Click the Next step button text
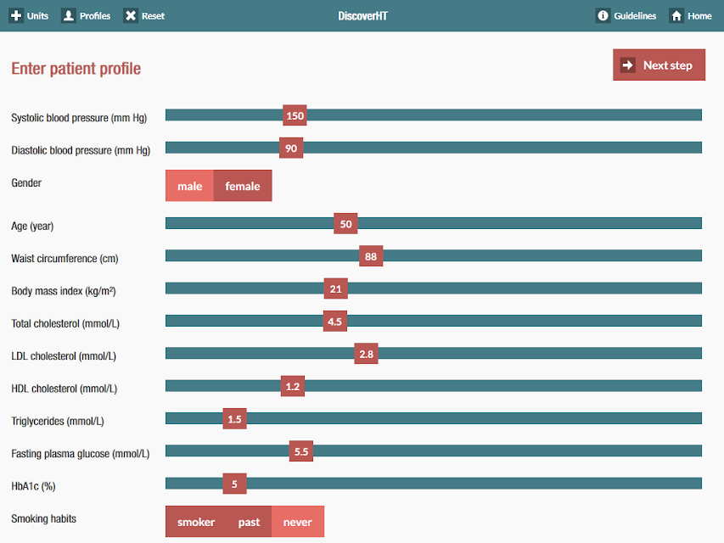 [x=668, y=65]
